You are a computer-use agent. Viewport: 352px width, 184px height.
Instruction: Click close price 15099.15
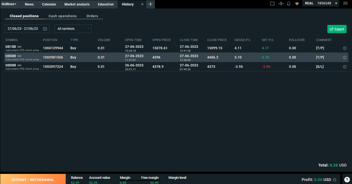[x=215, y=48]
